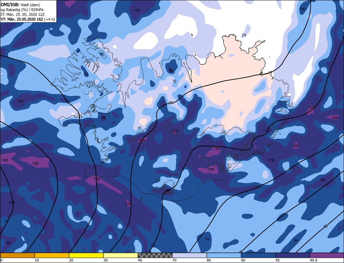
Task: Click the lavender 70–80 legend swatch
Action: pos(190,255)
